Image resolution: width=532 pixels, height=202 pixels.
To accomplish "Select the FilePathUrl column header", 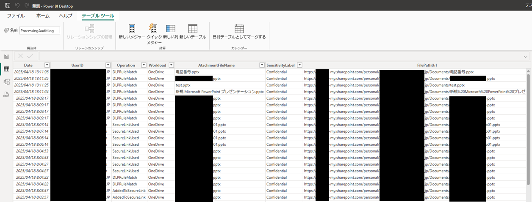I will point(415,65).
